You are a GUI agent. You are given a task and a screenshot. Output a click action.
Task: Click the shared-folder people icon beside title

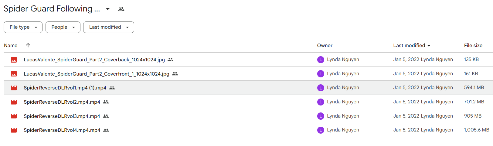click(121, 9)
